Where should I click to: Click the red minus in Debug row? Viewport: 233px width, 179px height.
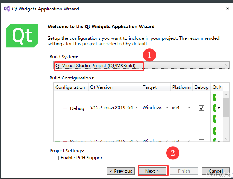click(x=65, y=108)
